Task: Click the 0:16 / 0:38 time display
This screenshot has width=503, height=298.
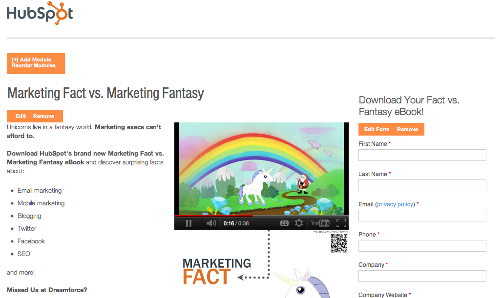Action: pyautogui.click(x=236, y=223)
